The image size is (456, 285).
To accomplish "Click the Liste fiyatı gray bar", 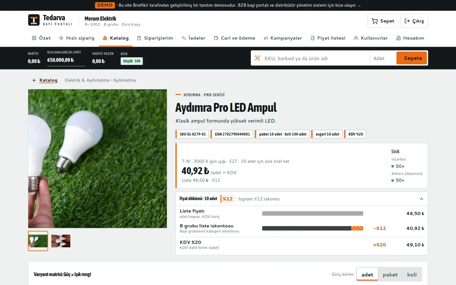I will click(313, 213).
